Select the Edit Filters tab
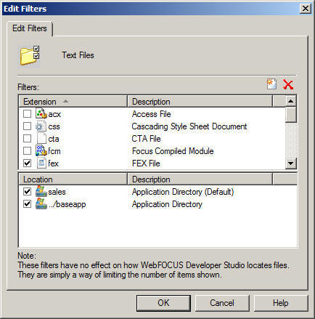 [x=30, y=28]
